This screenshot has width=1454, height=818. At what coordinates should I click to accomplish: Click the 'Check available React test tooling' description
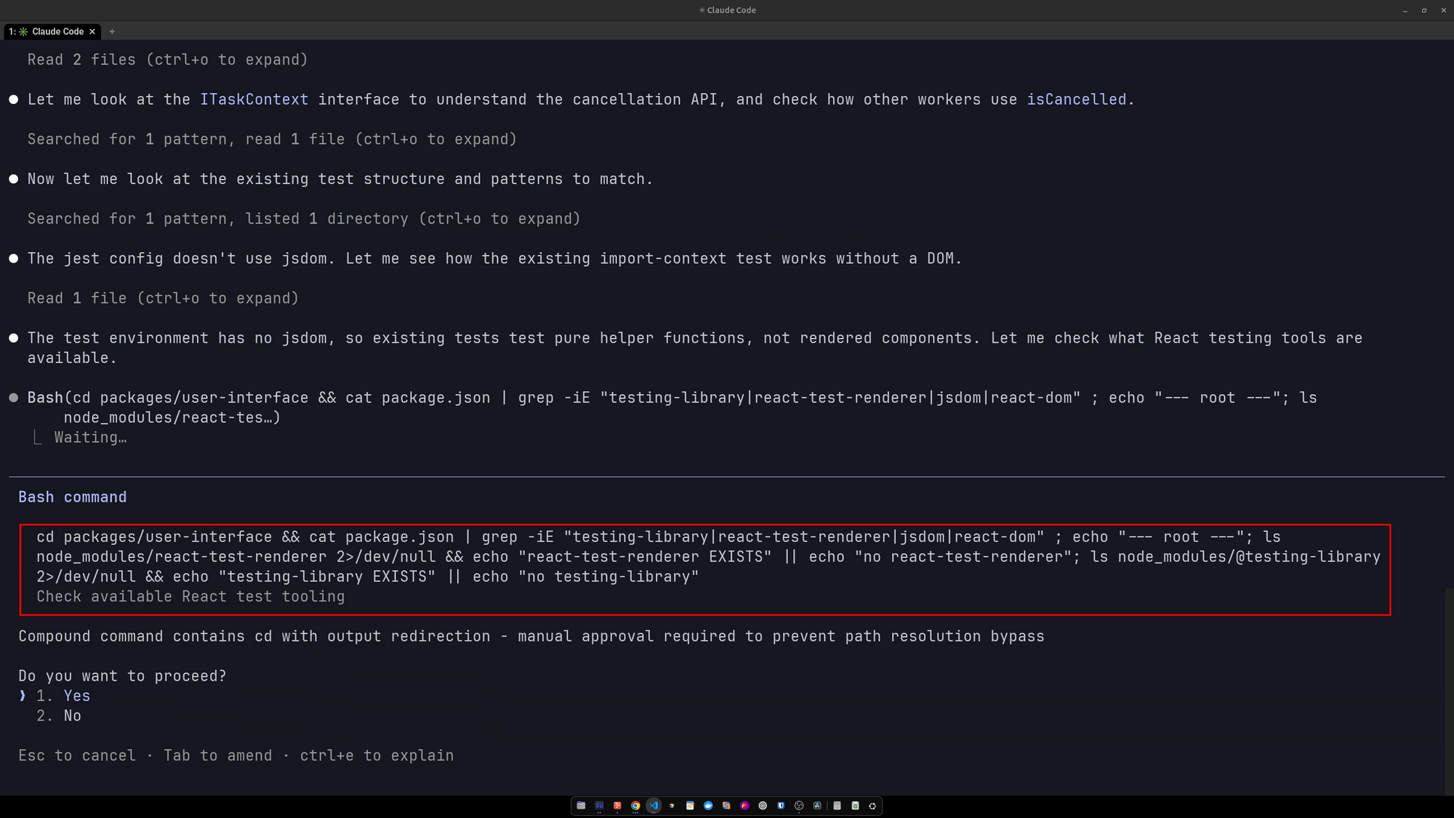tap(190, 596)
